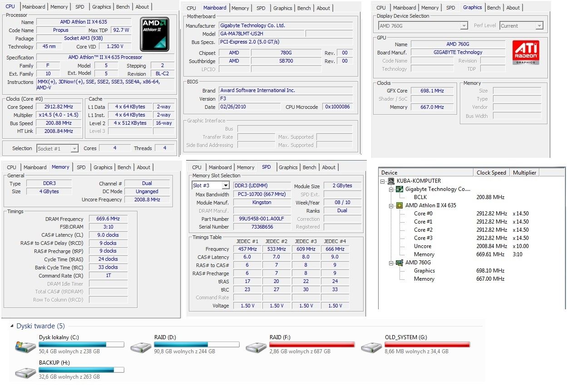Collapse the KUBA-KOMPUTER tree node
567x385 pixels.
pos(383,181)
